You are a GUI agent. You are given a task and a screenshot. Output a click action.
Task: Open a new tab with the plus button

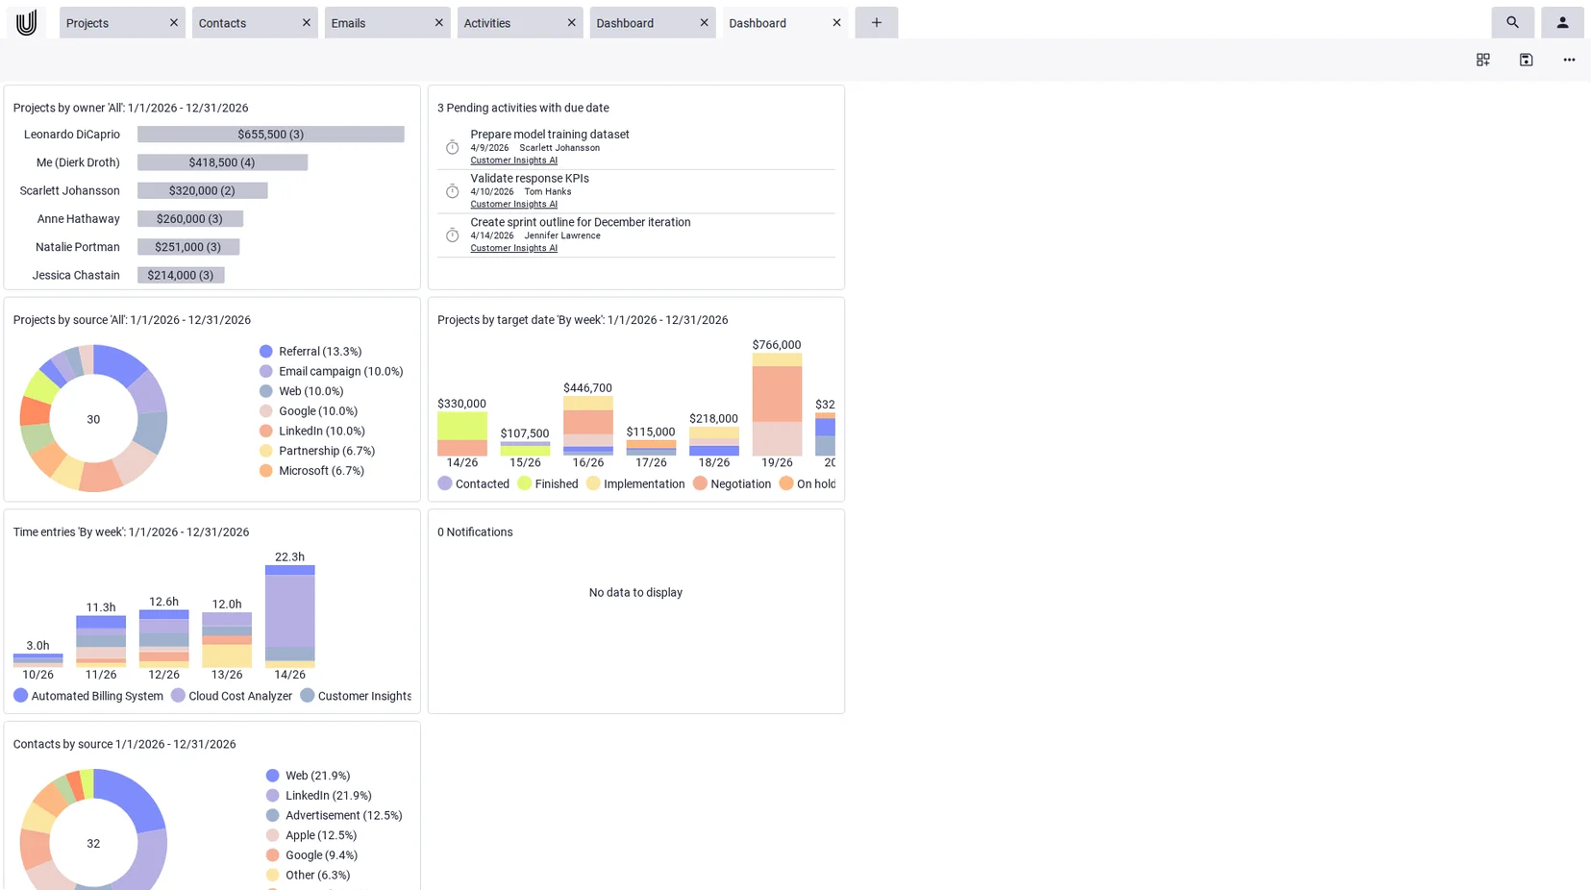[x=876, y=22]
